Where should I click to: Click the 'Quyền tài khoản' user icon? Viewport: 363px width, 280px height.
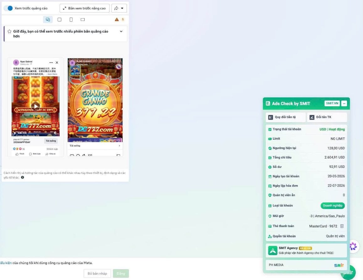pyautogui.click(x=270, y=236)
